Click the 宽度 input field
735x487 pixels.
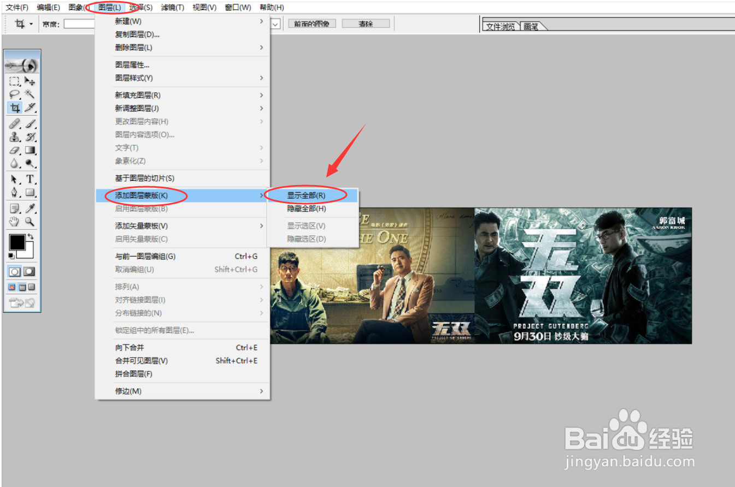79,24
